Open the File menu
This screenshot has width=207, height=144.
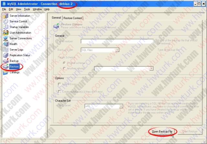[x=4, y=9]
